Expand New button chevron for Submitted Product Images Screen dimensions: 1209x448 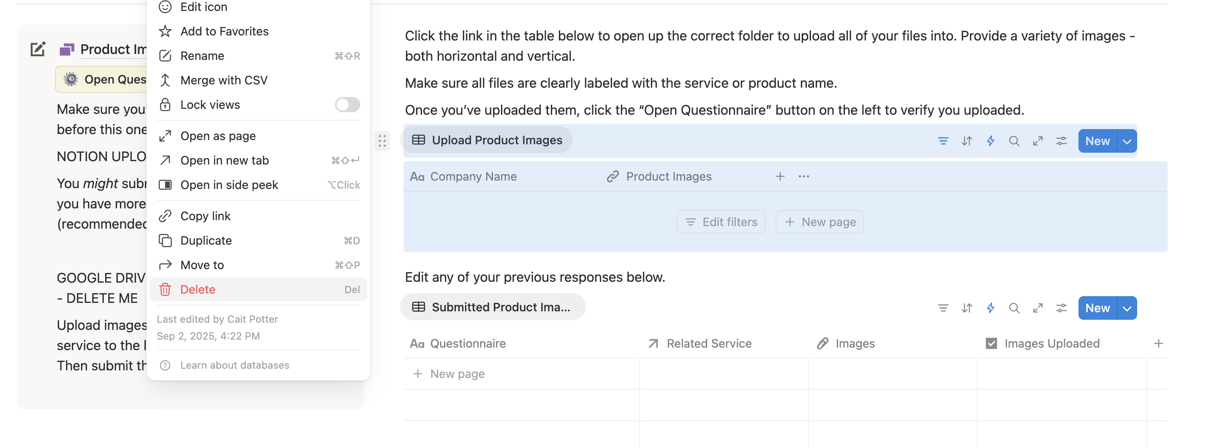1127,308
